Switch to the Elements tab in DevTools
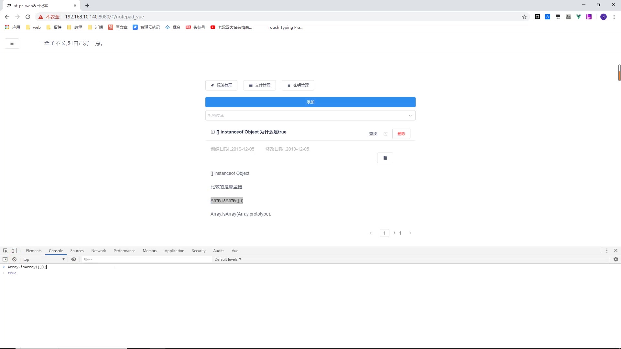This screenshot has width=621, height=349. click(34, 250)
